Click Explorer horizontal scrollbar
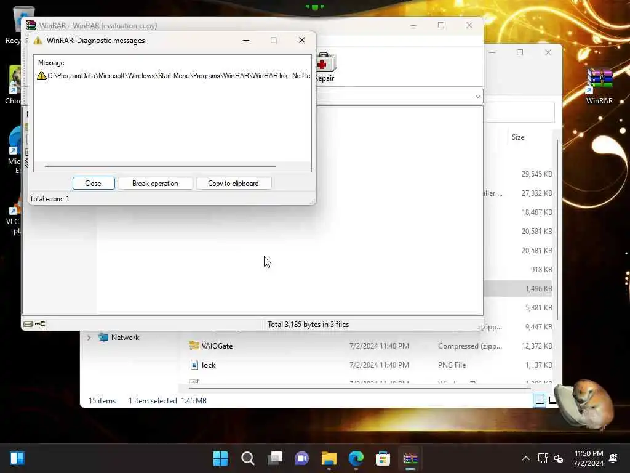This screenshot has width=630, height=473. coord(359,389)
